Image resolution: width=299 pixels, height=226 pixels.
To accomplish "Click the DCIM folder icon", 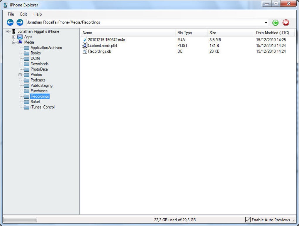I will (26, 58).
